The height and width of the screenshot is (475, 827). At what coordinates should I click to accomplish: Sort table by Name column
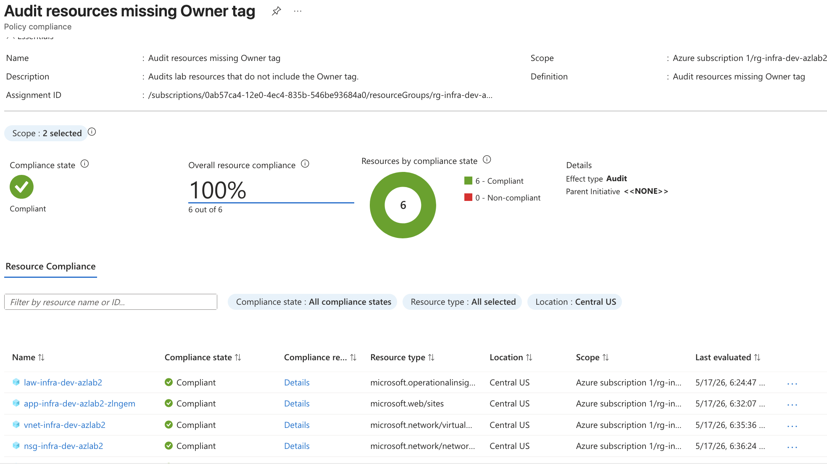pyautogui.click(x=28, y=357)
